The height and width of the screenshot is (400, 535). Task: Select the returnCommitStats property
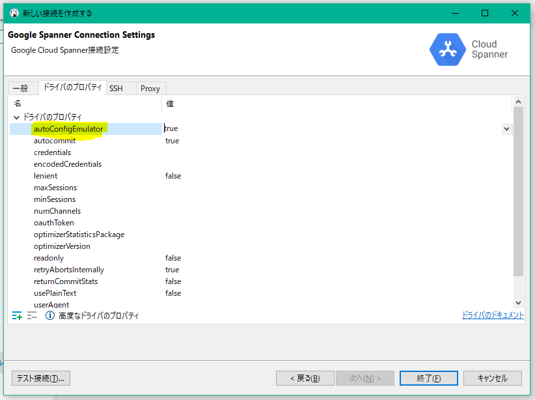point(66,281)
